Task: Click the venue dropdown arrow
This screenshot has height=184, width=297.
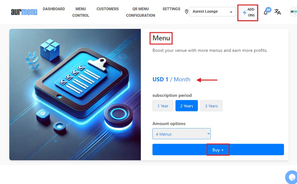Action: (231, 12)
